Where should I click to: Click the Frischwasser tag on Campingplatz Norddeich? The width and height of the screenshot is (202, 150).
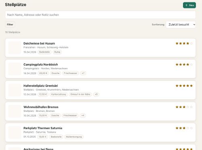click(x=70, y=73)
